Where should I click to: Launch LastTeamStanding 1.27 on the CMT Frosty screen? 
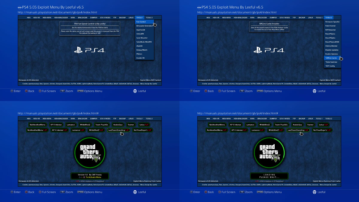click(119, 130)
